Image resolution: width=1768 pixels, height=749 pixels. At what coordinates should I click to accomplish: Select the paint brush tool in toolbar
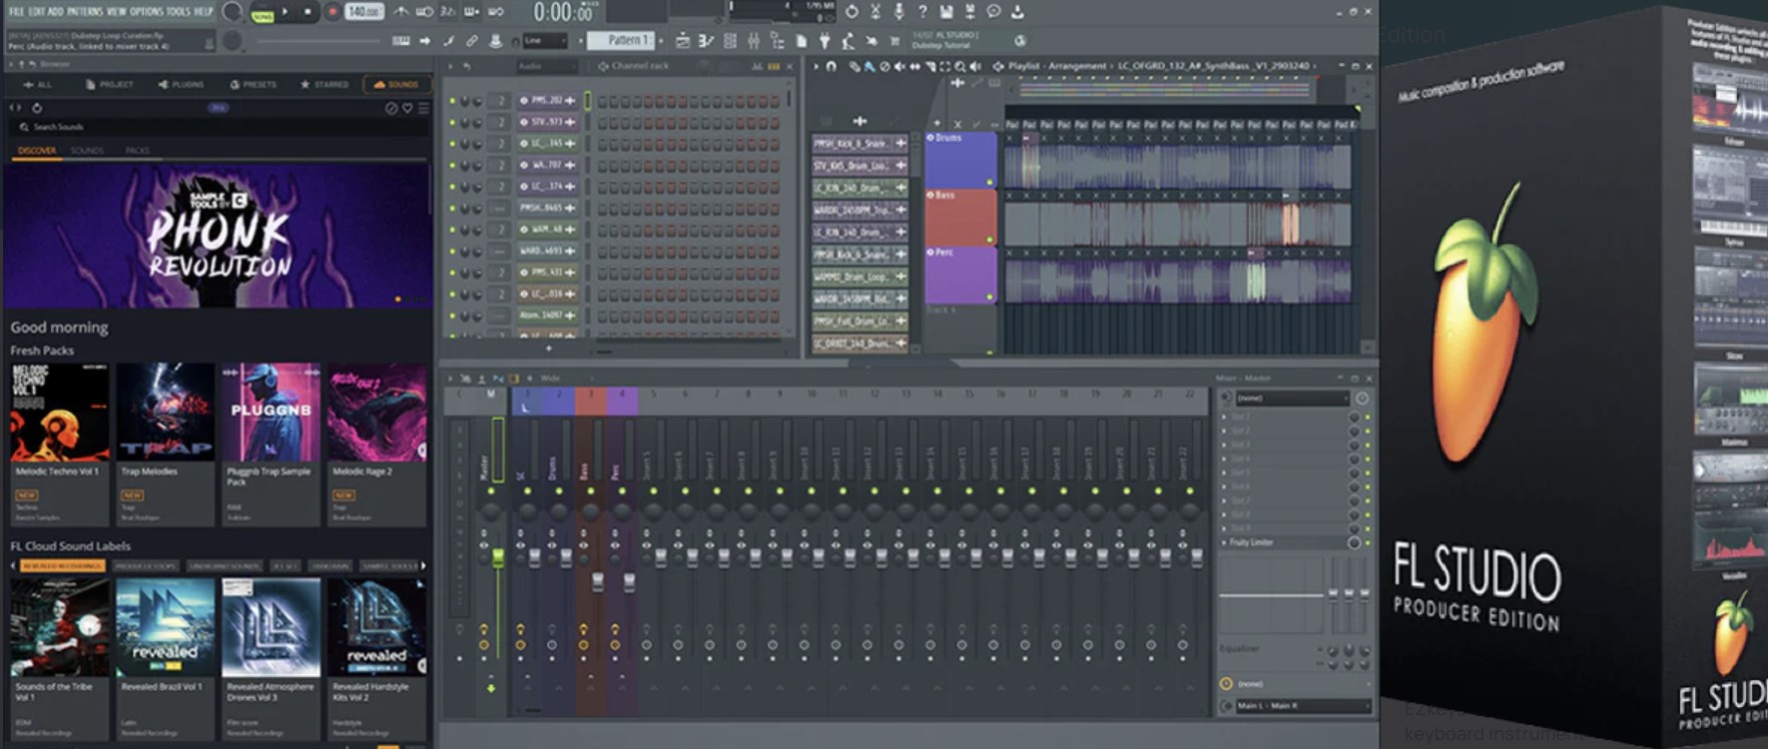[448, 41]
